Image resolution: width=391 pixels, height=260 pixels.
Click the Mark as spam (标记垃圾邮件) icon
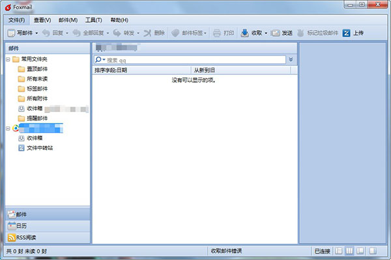coord(300,33)
